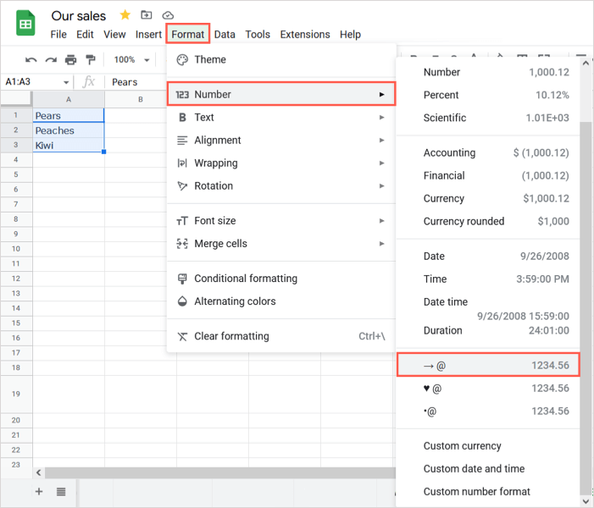Open the 100% zoom dropdown
This screenshot has width=594, height=508.
pyautogui.click(x=132, y=60)
